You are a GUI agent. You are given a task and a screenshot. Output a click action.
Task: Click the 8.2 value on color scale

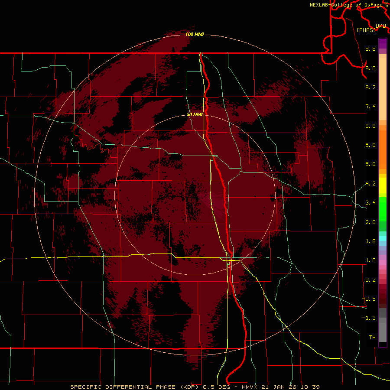(x=370, y=87)
